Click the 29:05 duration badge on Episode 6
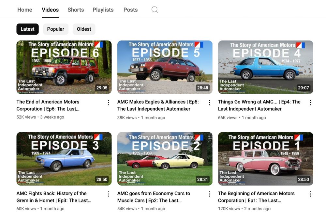This screenshot has height=222, width=326. (102, 88)
